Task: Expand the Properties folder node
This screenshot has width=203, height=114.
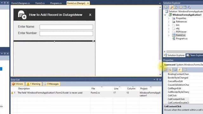Action: (x=169, y=18)
